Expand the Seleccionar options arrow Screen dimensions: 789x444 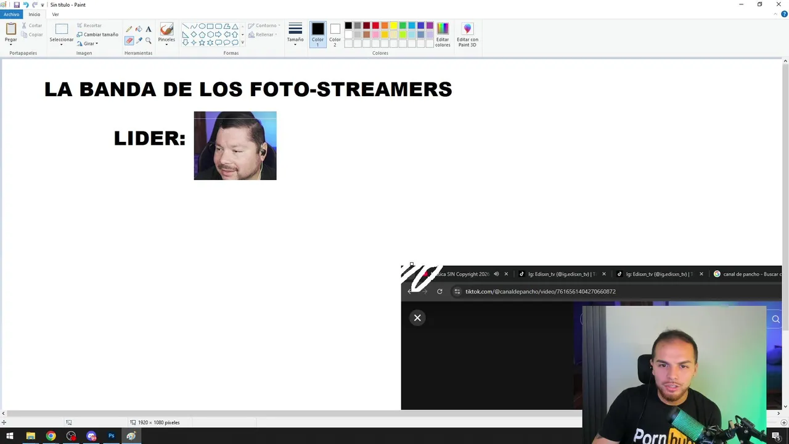tap(62, 44)
